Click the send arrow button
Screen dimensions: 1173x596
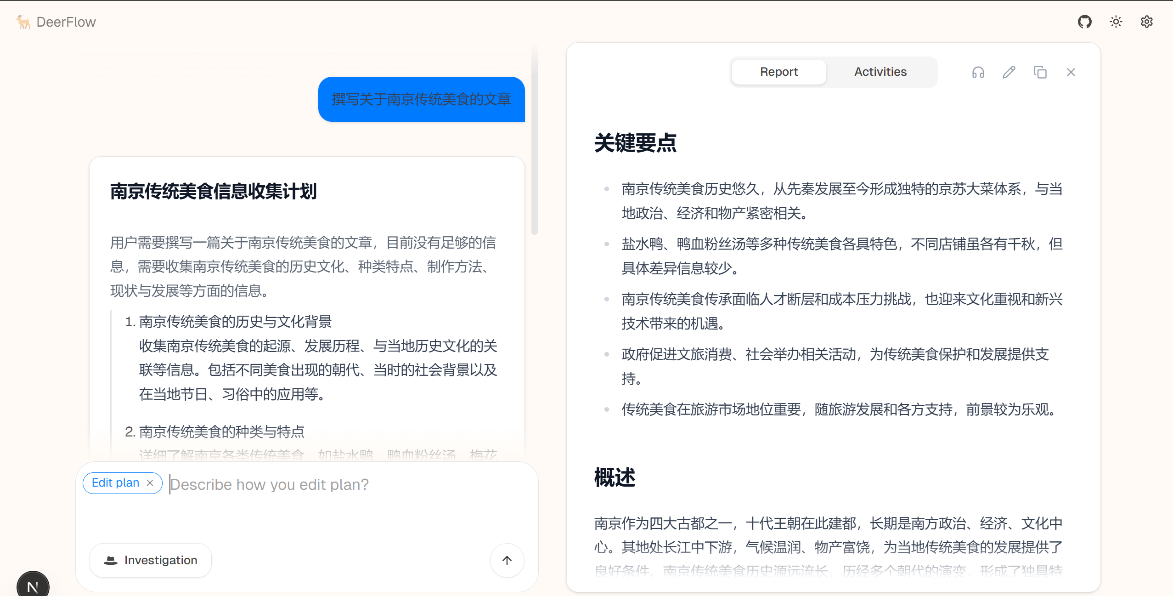click(507, 560)
